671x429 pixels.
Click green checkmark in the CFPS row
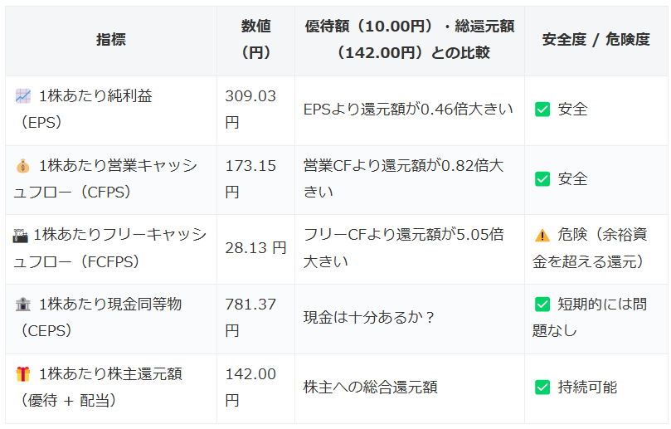pyautogui.click(x=542, y=179)
